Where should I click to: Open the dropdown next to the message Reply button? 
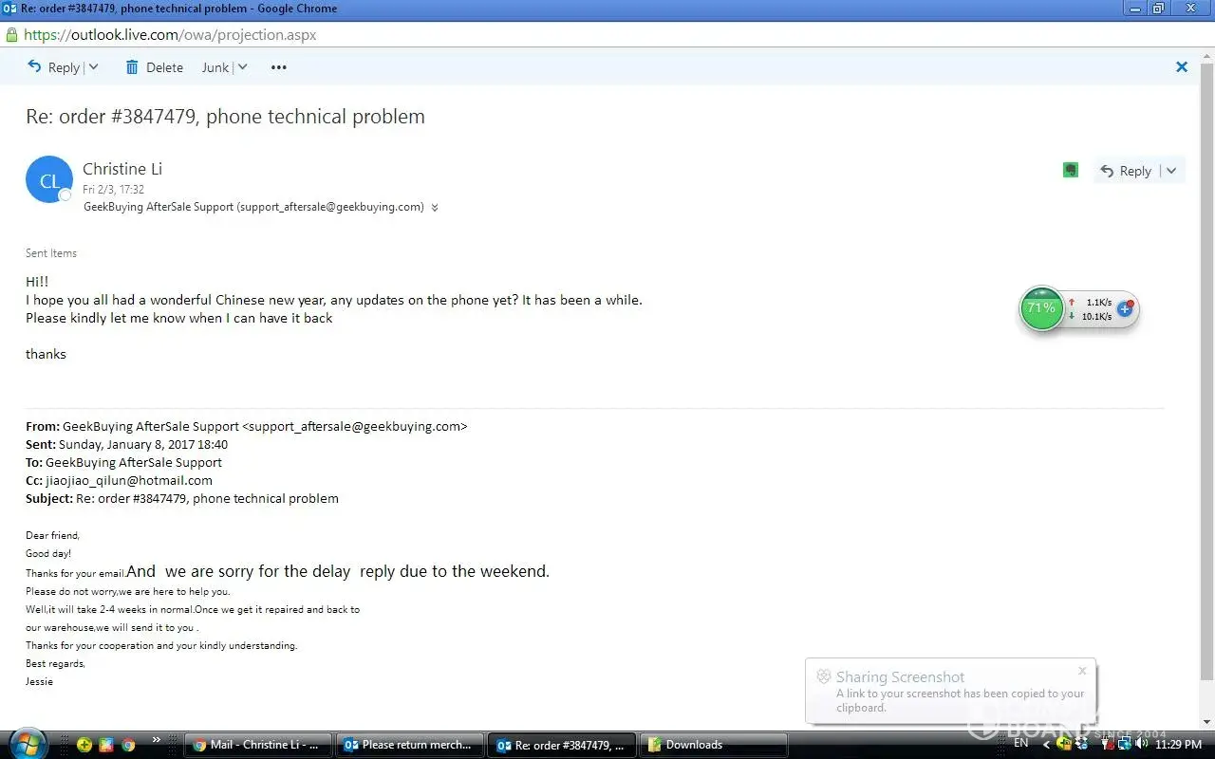1171,171
